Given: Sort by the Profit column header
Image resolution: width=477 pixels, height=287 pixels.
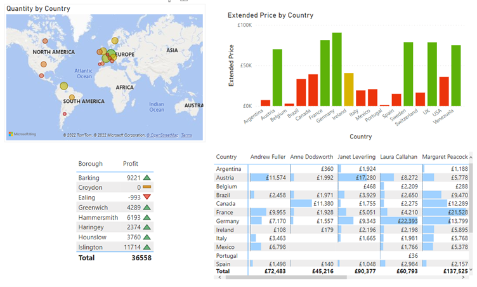Looking at the screenshot, I should (131, 164).
